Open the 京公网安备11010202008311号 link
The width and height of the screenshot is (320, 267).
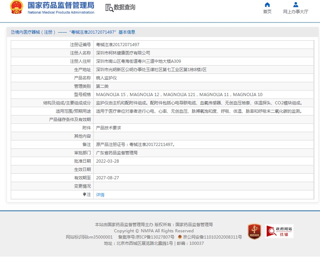212,237
